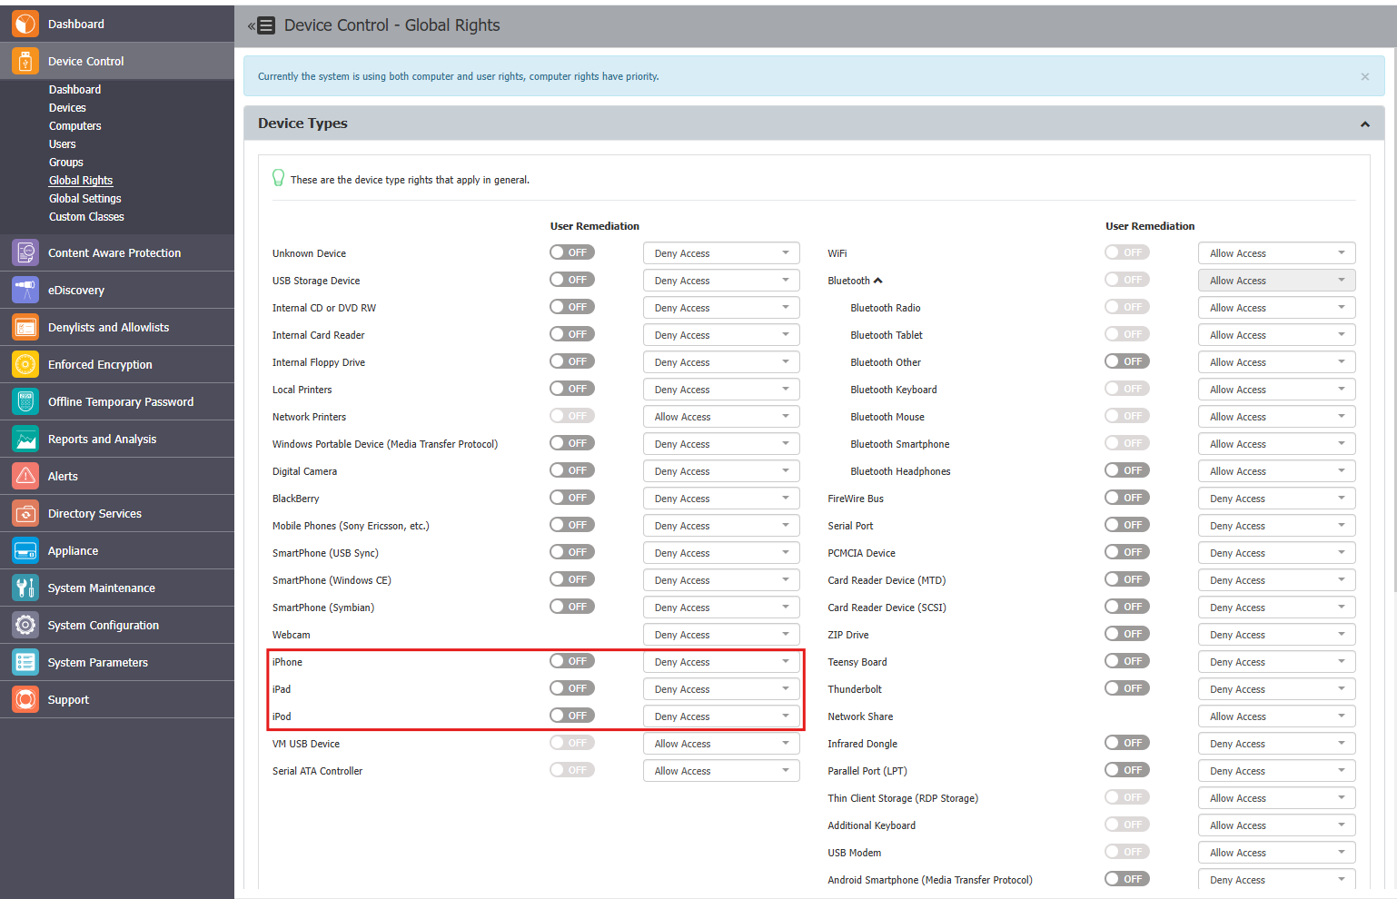The image size is (1397, 899).
Task: Toggle User Remediation for Bluetooth Other
Action: tap(1127, 361)
